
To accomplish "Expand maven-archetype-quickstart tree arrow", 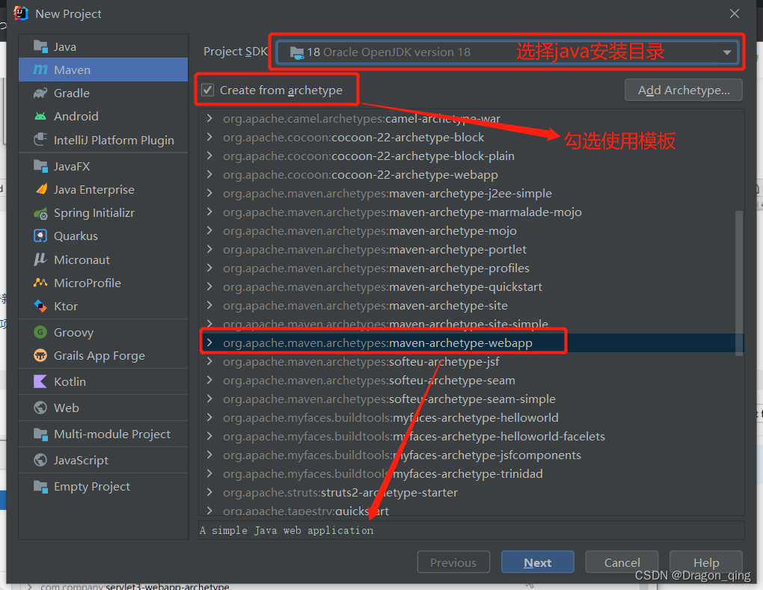I will [209, 287].
